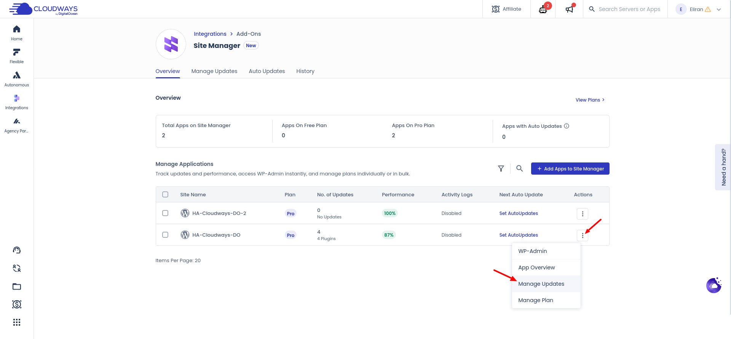Click the Site Manager logo icon
This screenshot has width=731, height=339.
(x=171, y=44)
